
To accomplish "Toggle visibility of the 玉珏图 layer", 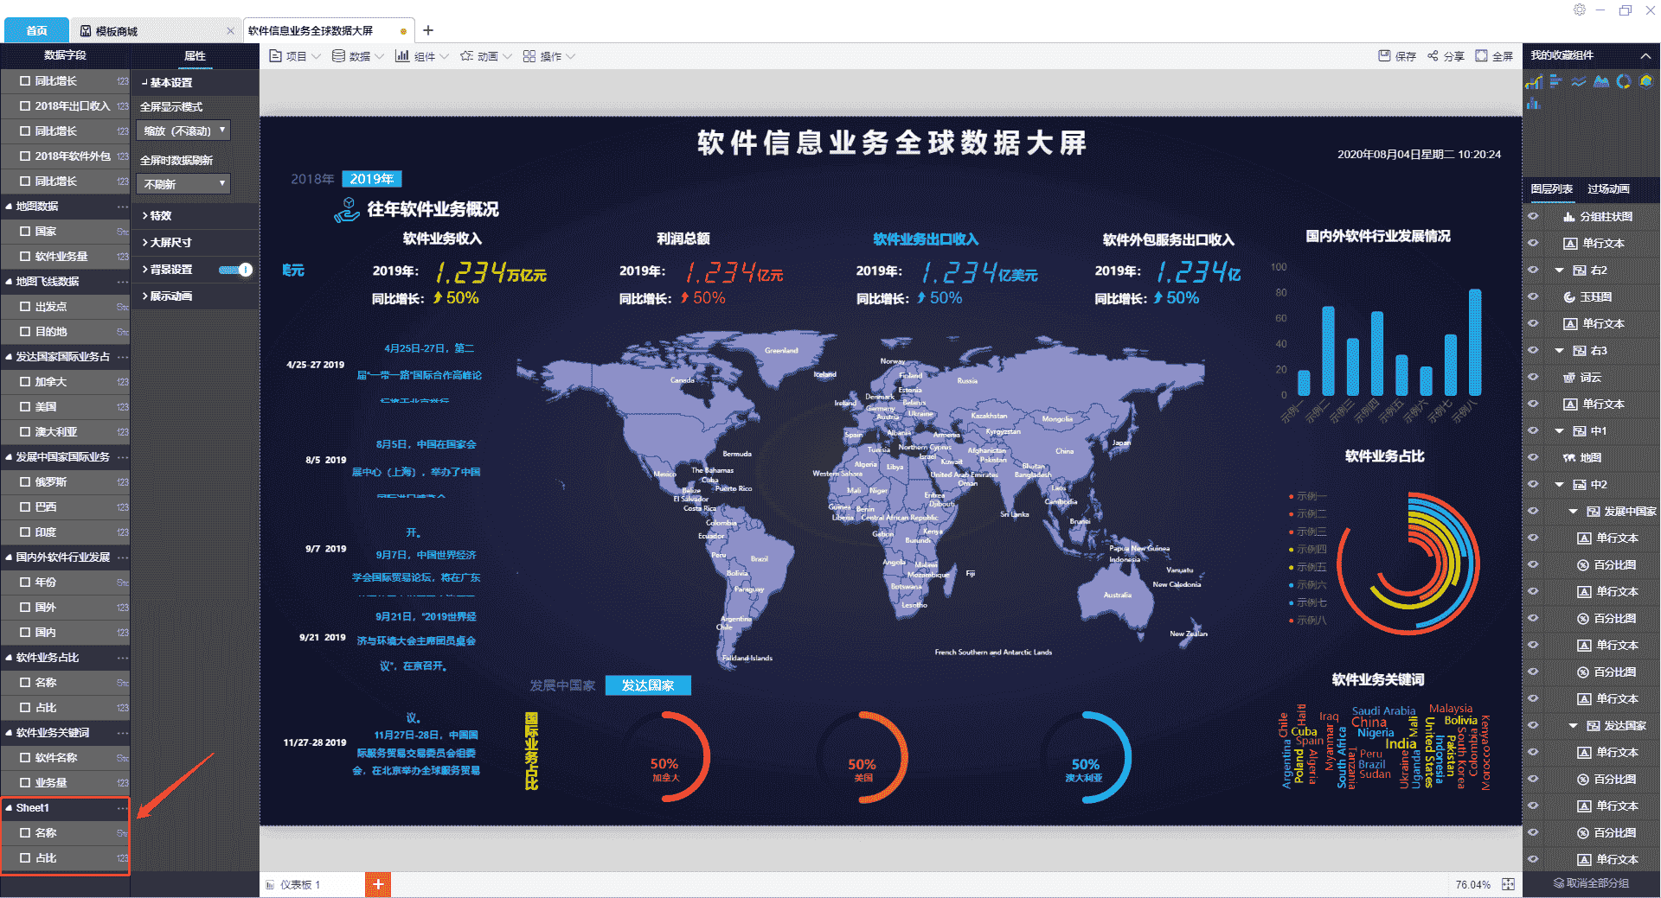I will tap(1534, 297).
